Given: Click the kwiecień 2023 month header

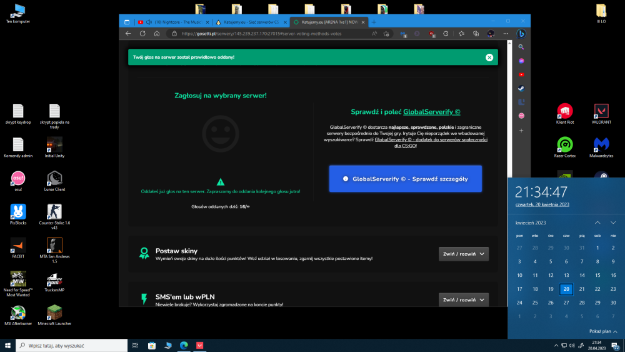Looking at the screenshot, I should pyautogui.click(x=531, y=223).
